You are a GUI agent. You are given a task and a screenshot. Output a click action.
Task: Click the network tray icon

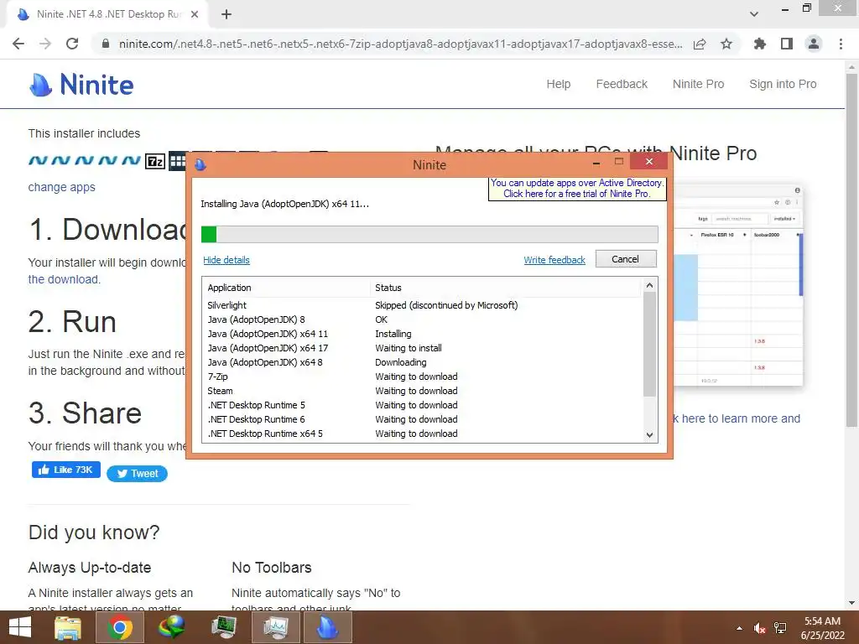(780, 628)
